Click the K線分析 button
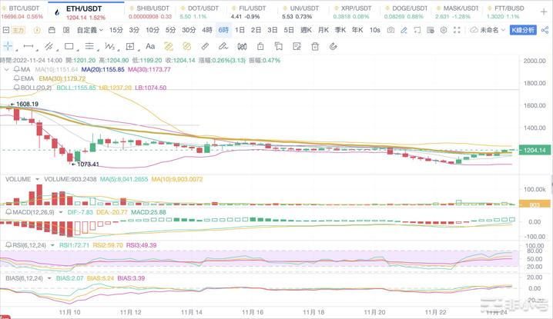The height and width of the screenshot is (319, 553). pos(523,30)
